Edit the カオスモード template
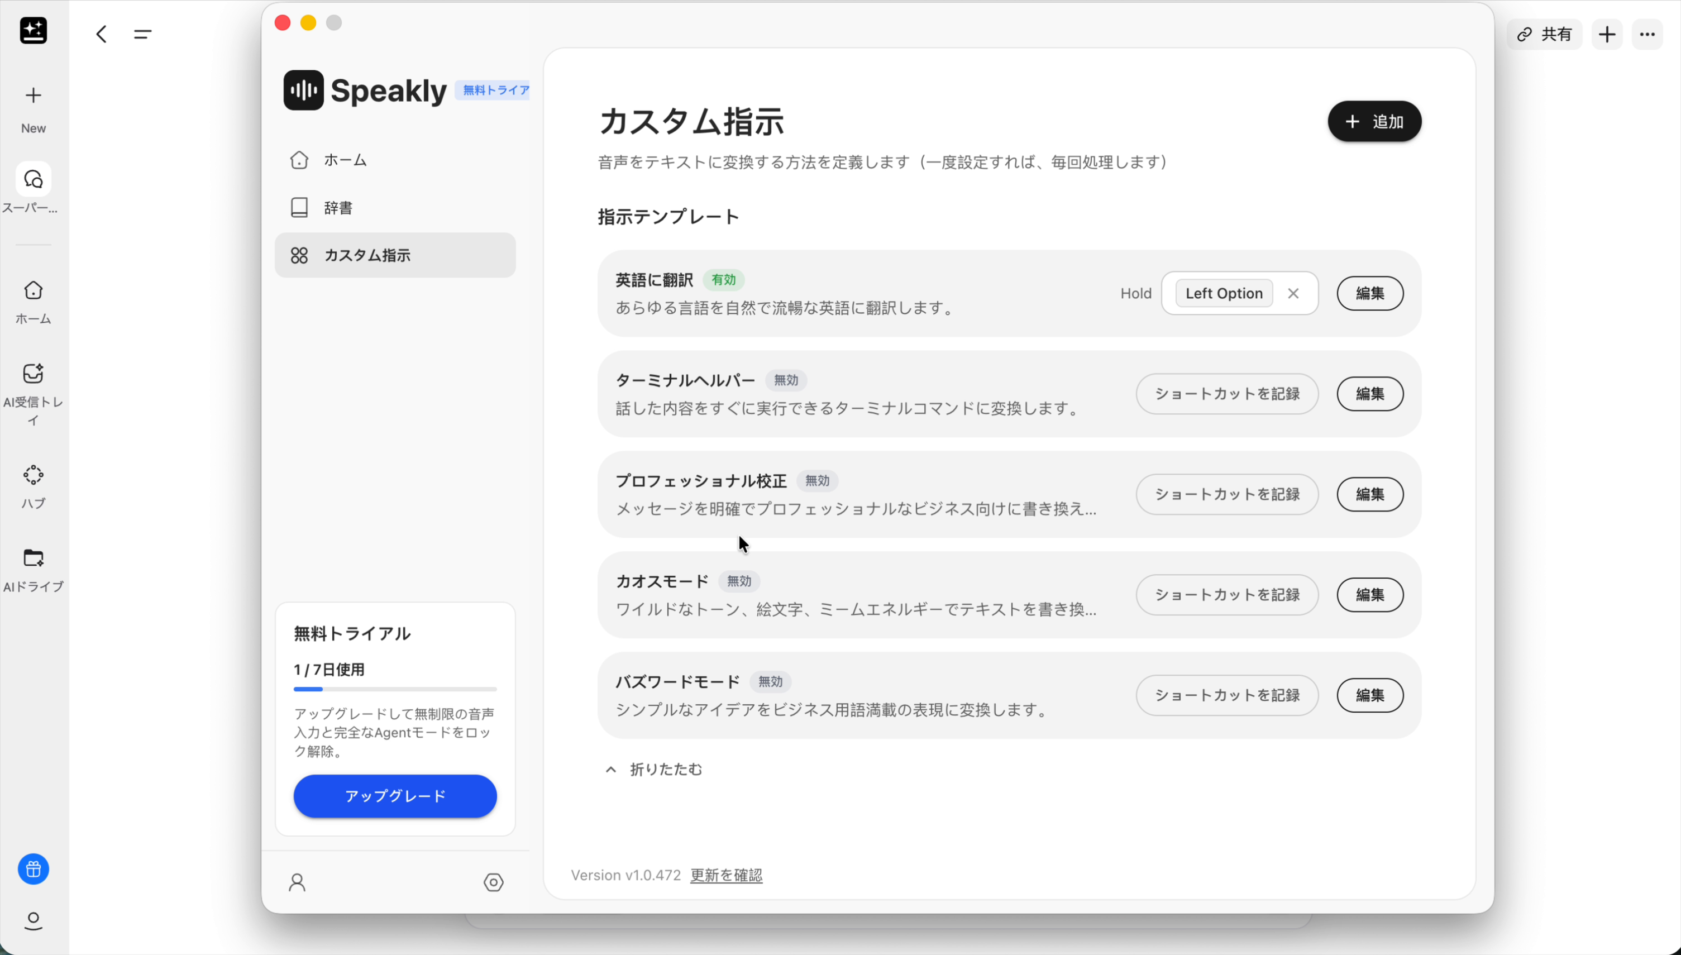The height and width of the screenshot is (955, 1681). coord(1369,594)
